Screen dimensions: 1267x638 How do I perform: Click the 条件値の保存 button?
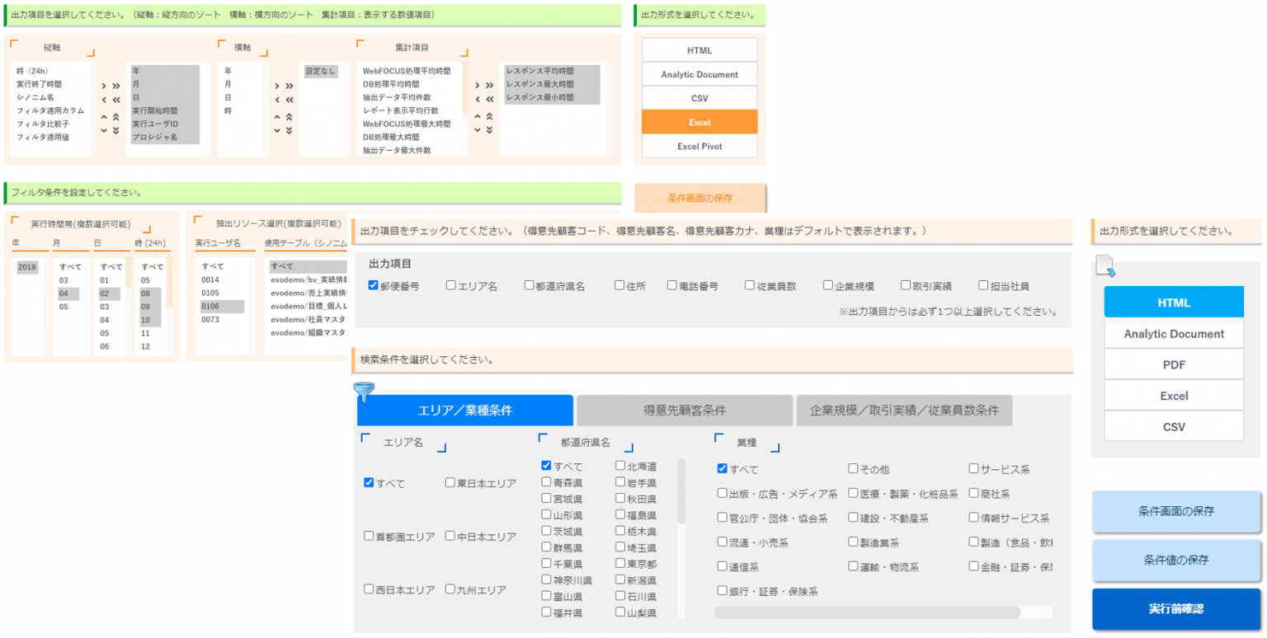1176,560
